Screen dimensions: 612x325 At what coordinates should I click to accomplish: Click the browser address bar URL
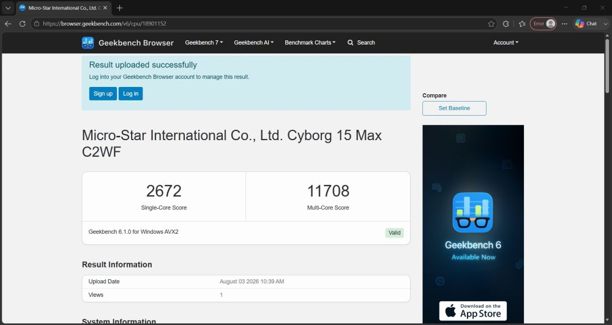click(x=105, y=24)
